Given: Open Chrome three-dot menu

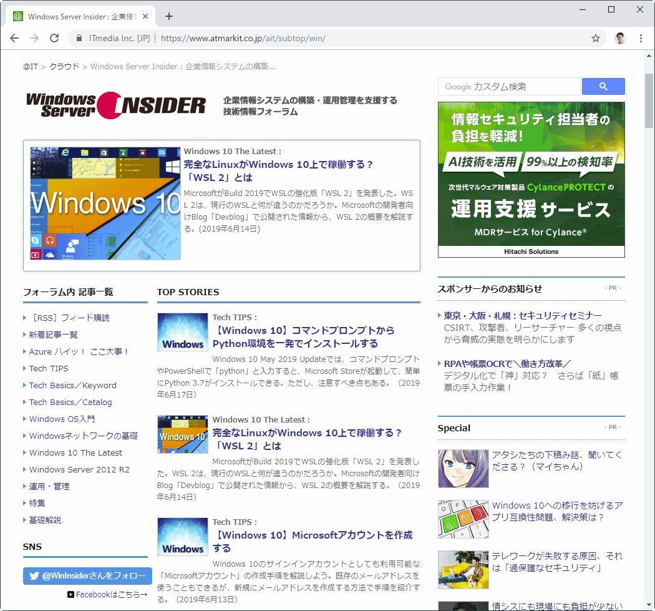Looking at the screenshot, I should [641, 38].
